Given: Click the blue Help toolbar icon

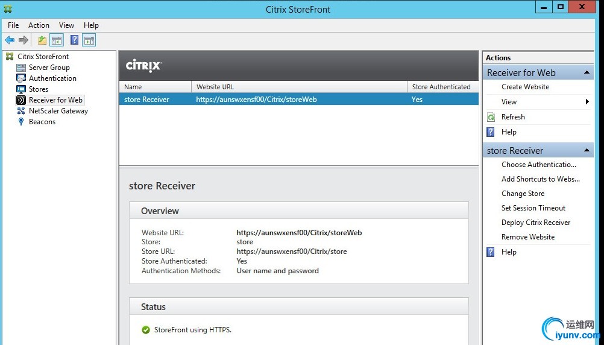Looking at the screenshot, I should tap(74, 40).
